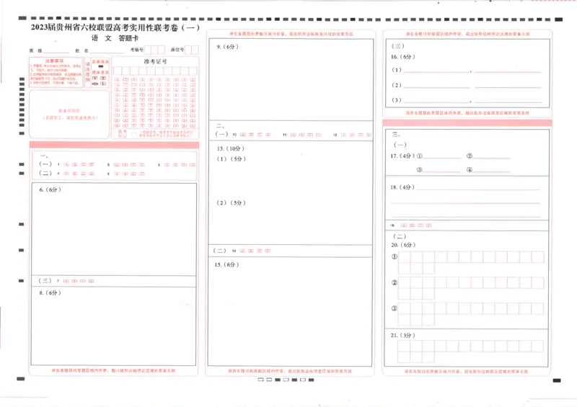Image resolution: width=577 pixels, height=407 pixels.
Task: Fill bubble D for question 10
Action: 268,135
